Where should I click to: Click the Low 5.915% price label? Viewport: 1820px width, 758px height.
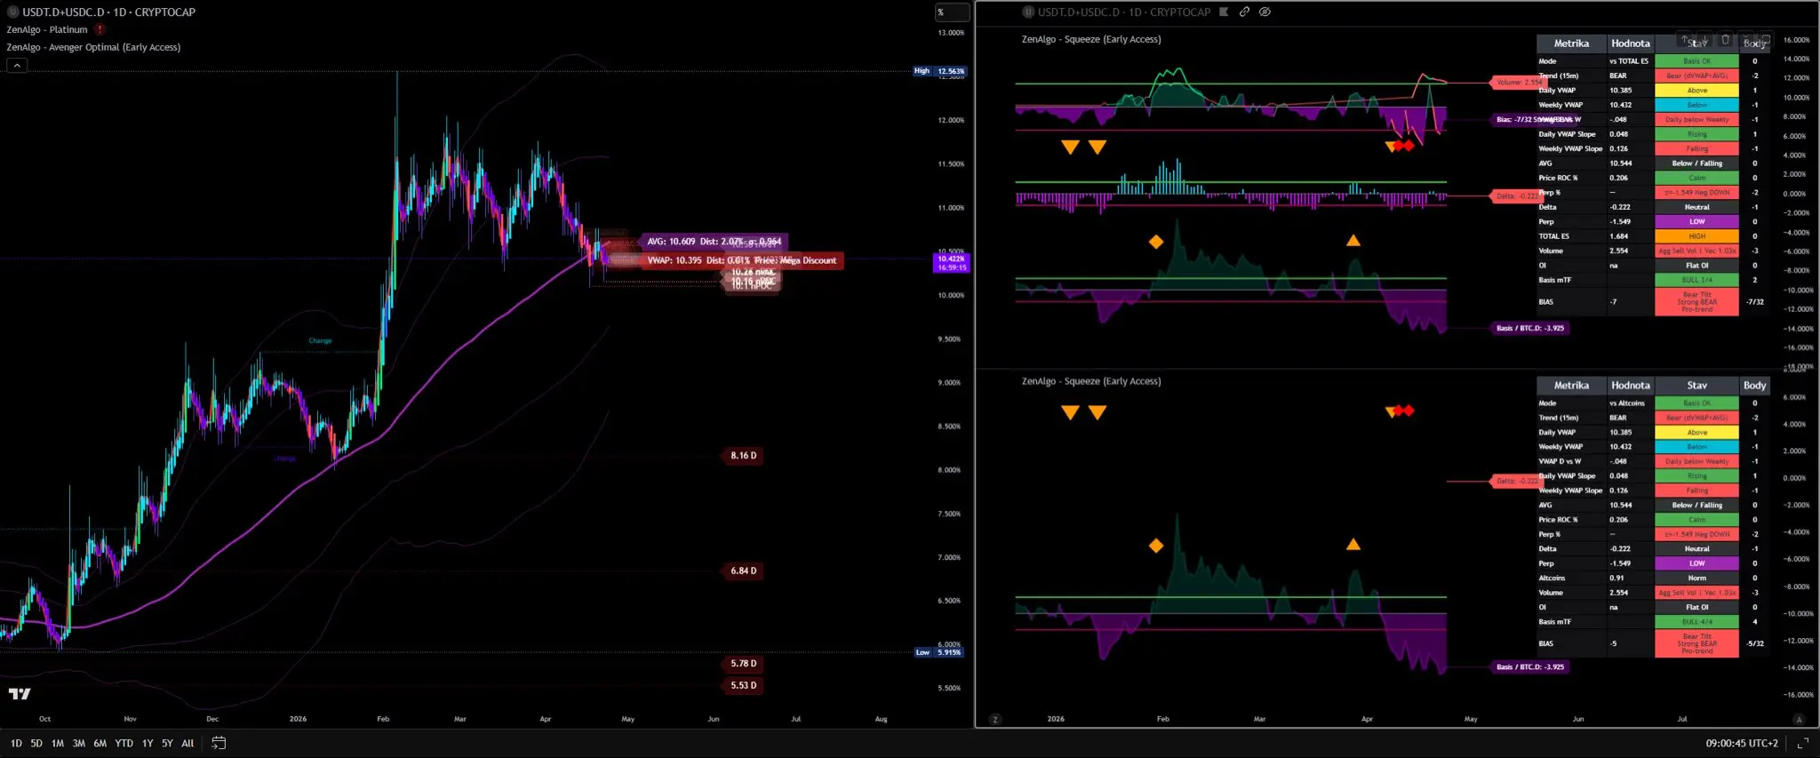pyautogui.click(x=939, y=652)
